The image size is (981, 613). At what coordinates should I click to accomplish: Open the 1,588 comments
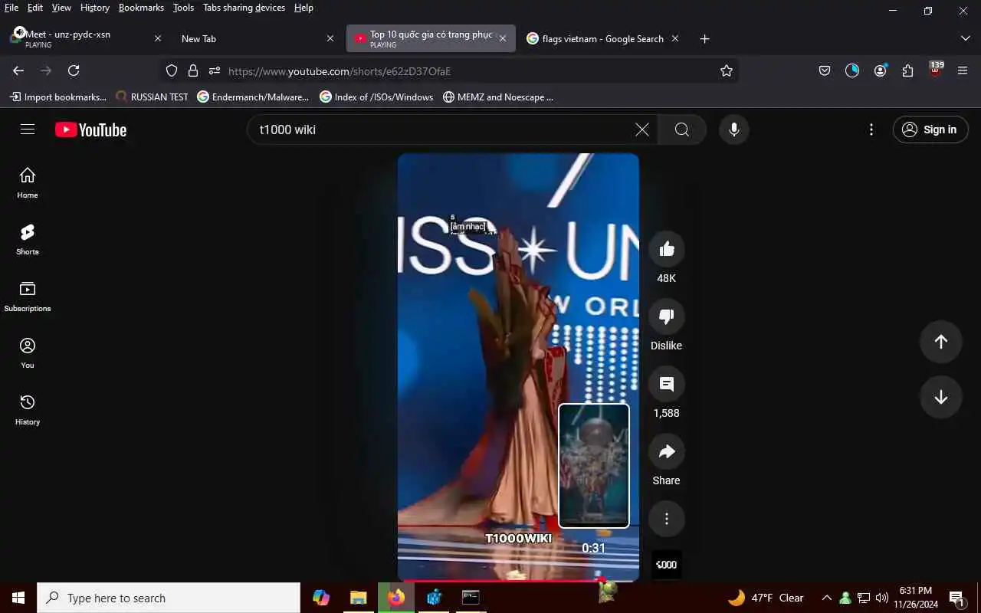tap(666, 384)
